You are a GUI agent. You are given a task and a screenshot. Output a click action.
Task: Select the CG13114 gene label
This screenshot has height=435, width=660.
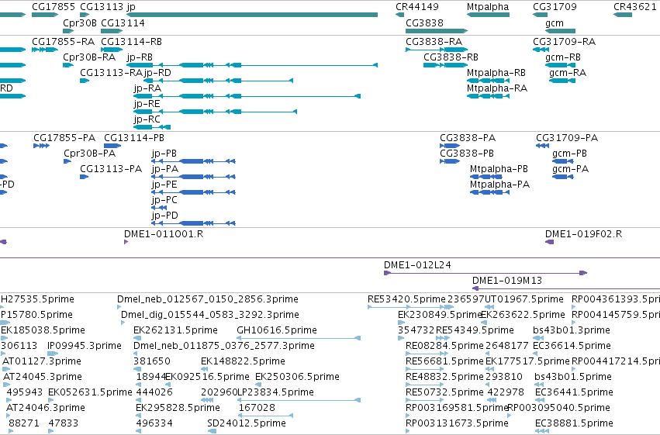[x=123, y=22]
